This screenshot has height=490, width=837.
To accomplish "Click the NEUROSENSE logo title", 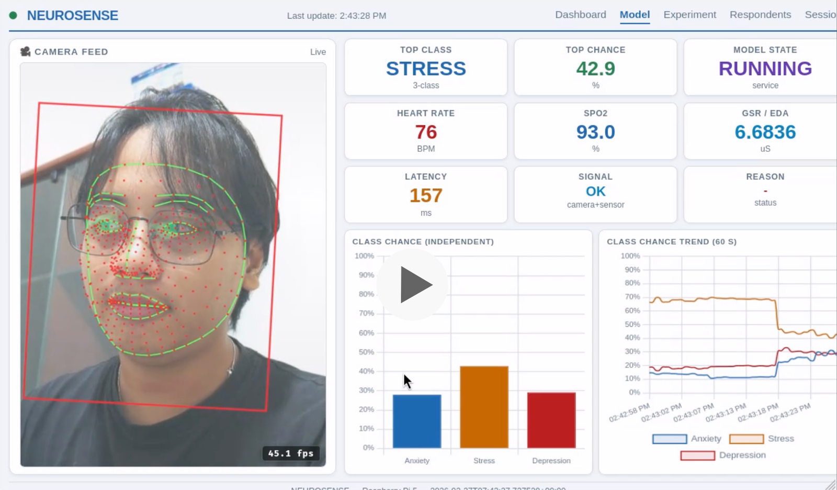I will coord(72,15).
